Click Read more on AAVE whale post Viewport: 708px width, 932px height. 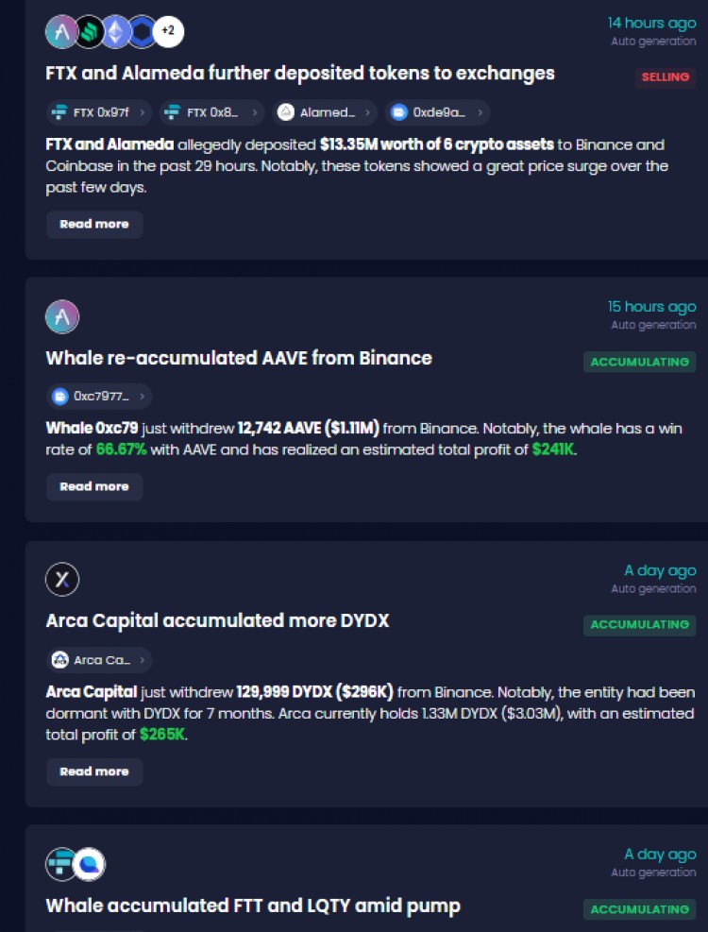click(x=94, y=487)
